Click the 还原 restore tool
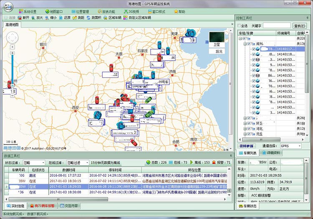 tap(65, 18)
